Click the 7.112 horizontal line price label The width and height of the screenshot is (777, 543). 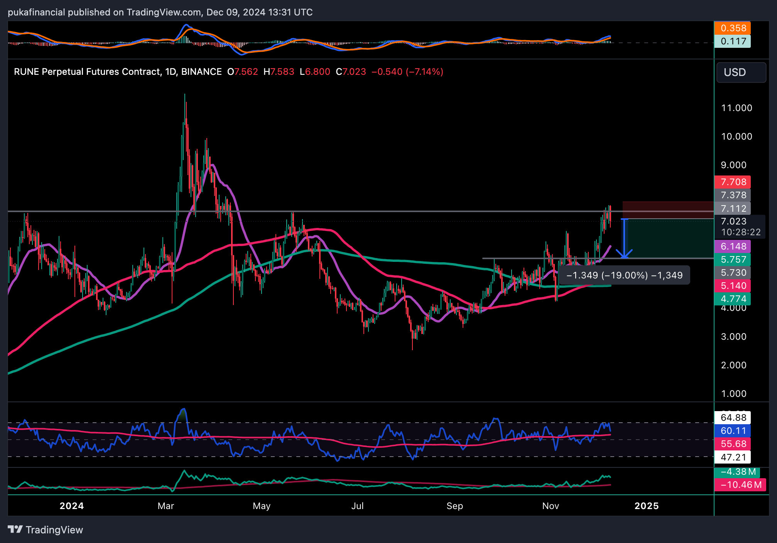click(732, 209)
